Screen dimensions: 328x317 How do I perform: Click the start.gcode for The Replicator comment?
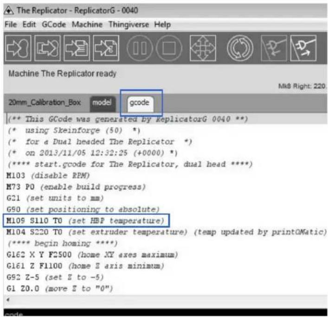point(130,164)
